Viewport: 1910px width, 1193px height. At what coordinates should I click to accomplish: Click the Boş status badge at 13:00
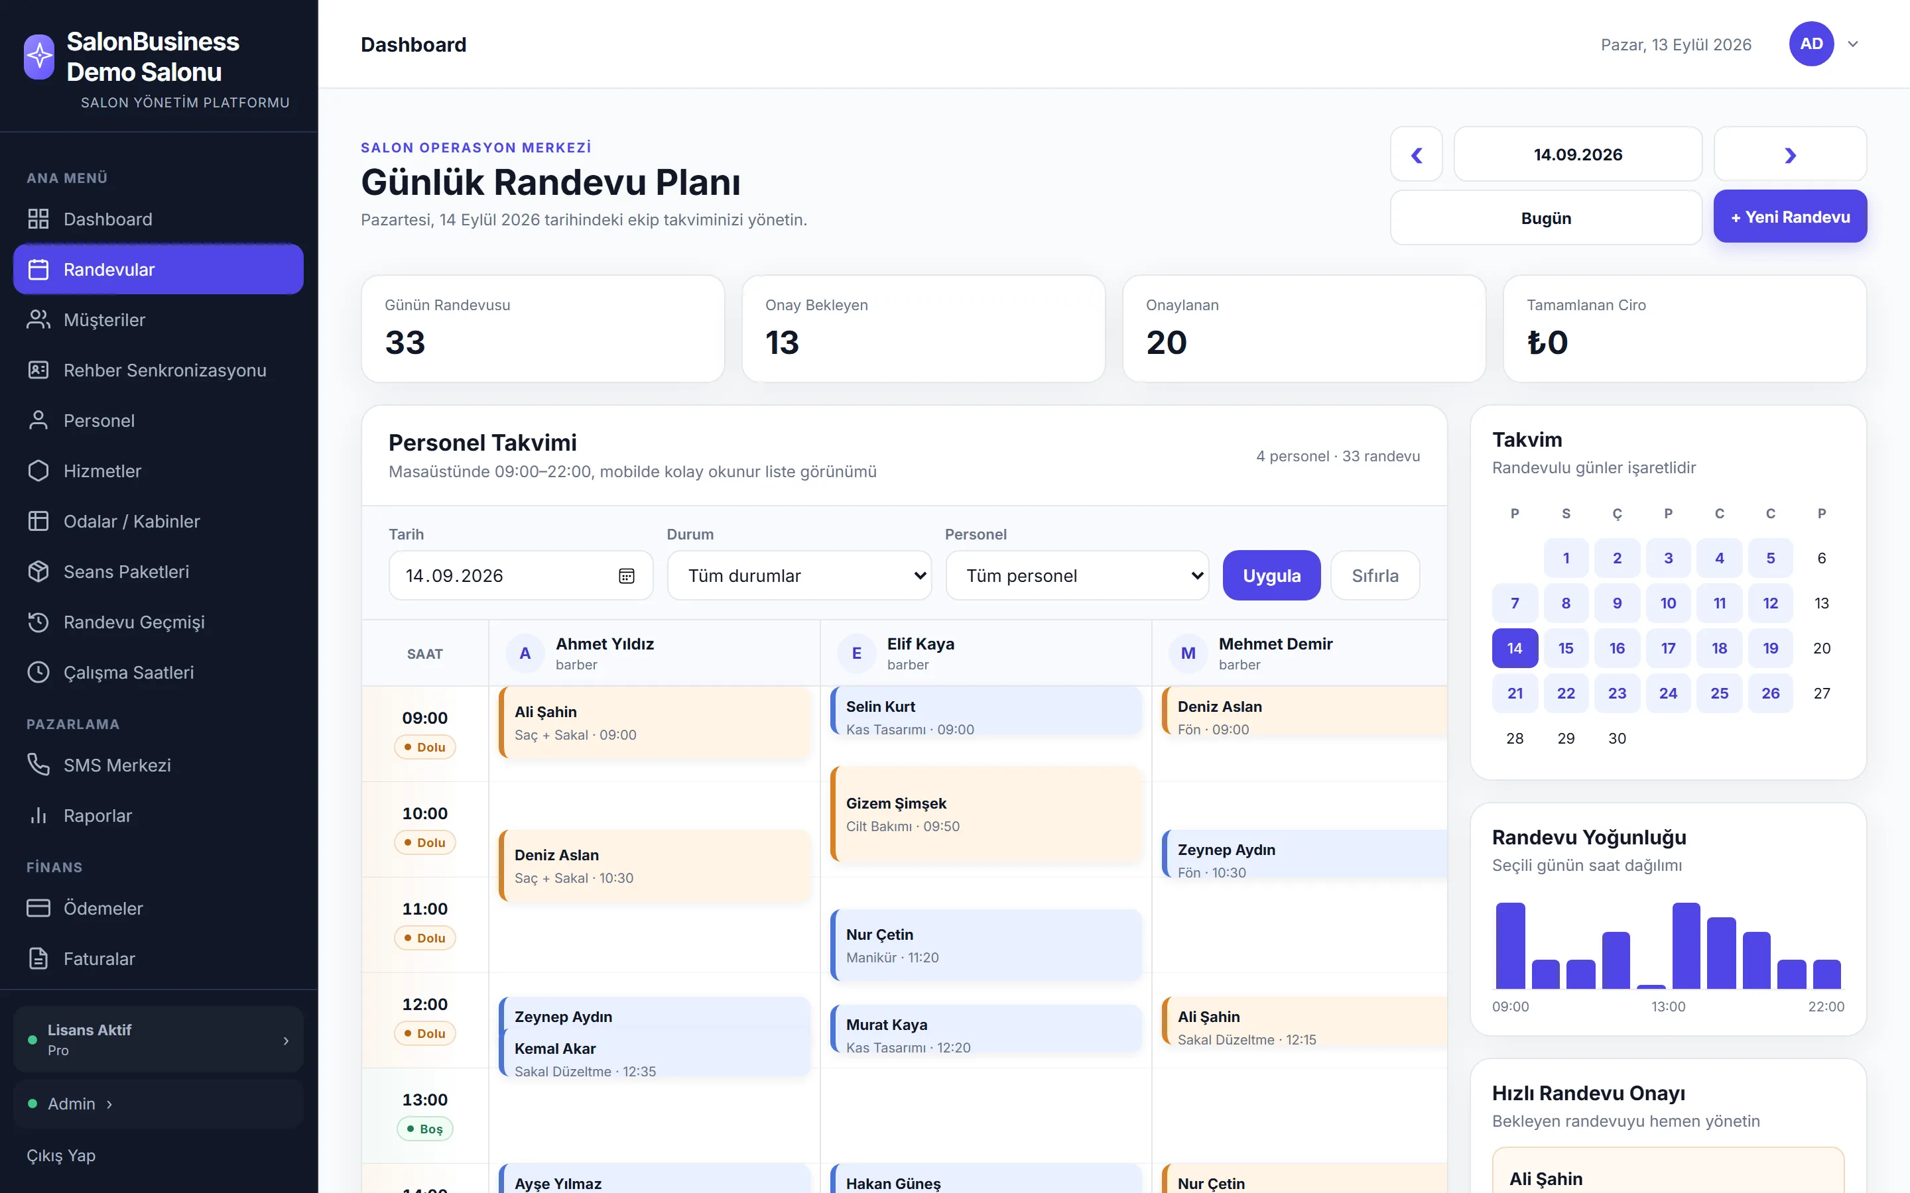pos(424,1128)
